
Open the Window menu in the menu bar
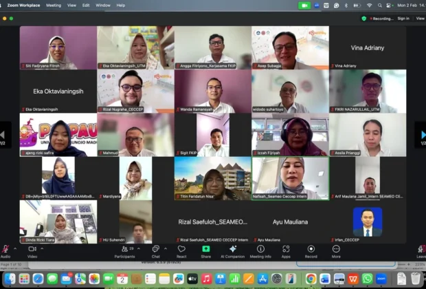(102, 5)
